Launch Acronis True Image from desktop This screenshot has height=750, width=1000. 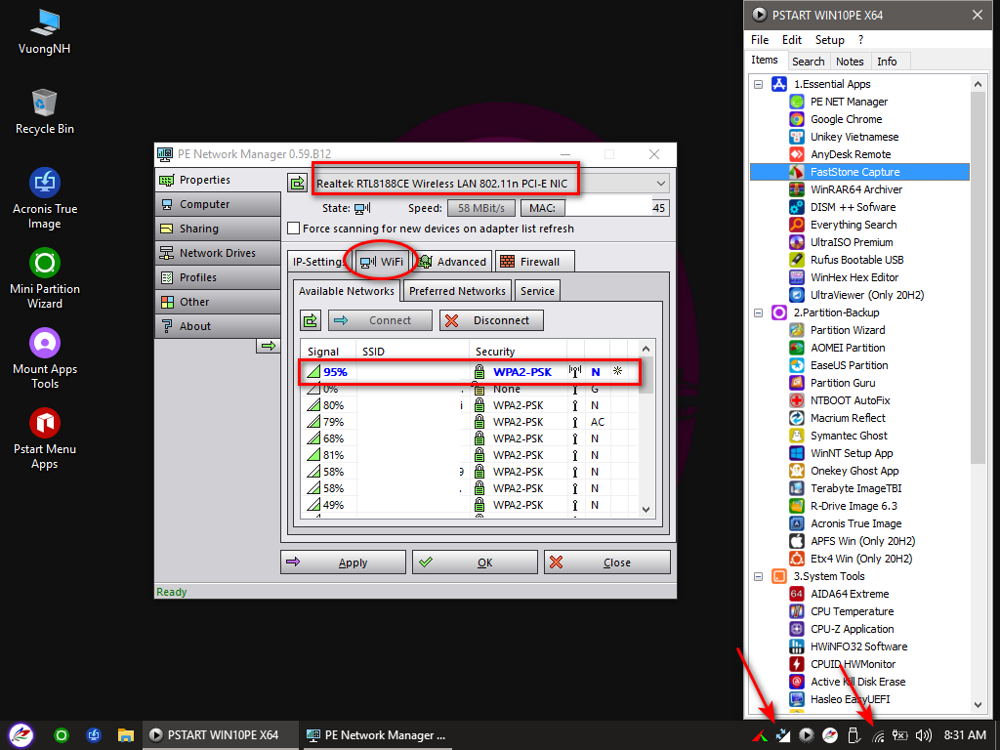[45, 198]
